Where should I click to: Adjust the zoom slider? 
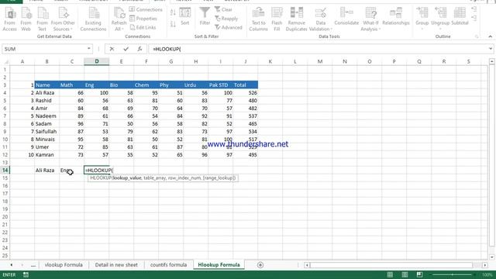[453, 274]
